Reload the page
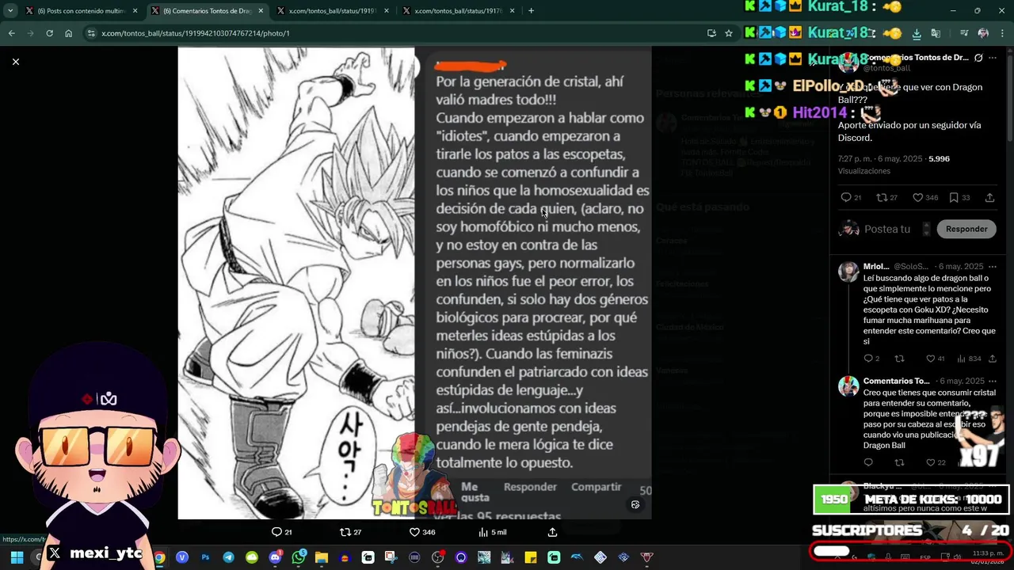The image size is (1014, 570). pos(49,33)
